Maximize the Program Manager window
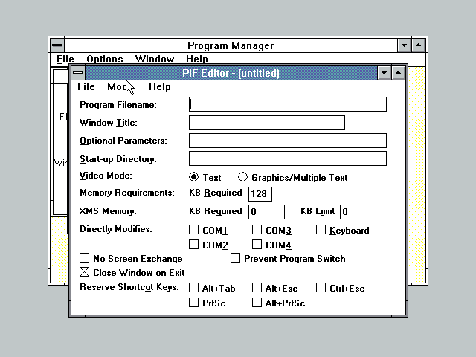The image size is (476, 357). pyautogui.click(x=418, y=45)
